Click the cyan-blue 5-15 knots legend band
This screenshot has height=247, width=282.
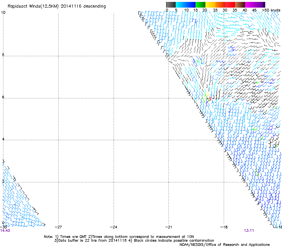coord(186,5)
